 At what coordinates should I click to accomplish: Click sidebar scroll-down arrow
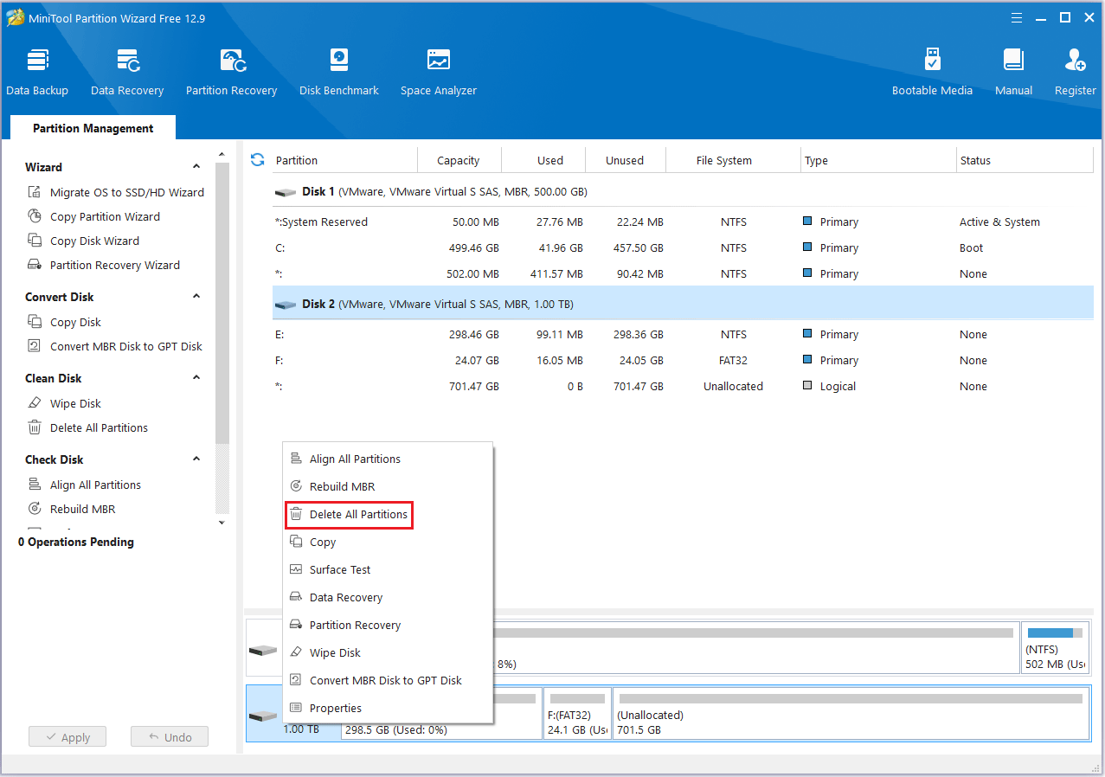click(222, 523)
